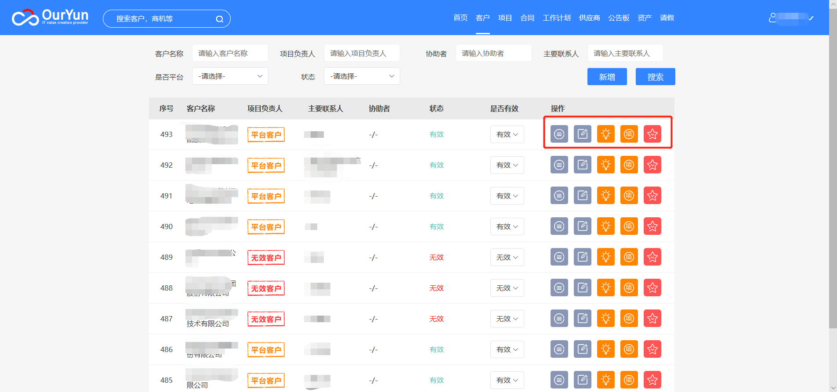The image size is (837, 392).
Task: Open details list icon for row 490
Action: click(559, 227)
